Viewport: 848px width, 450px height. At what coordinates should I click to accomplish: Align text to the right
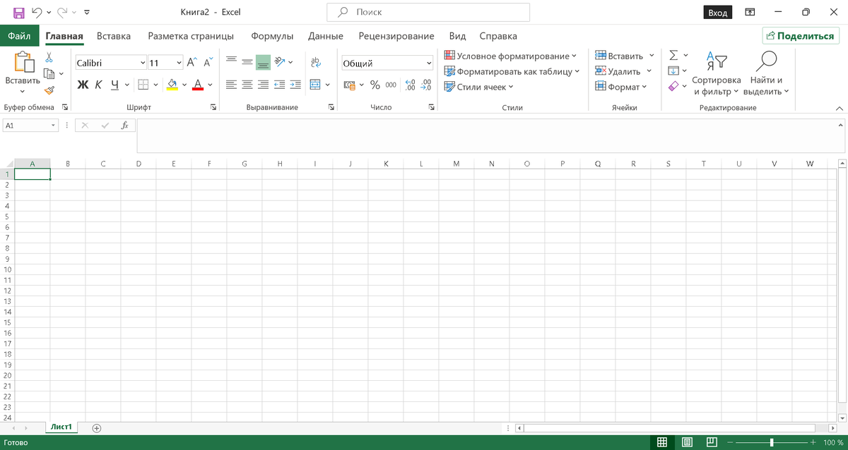pos(263,85)
